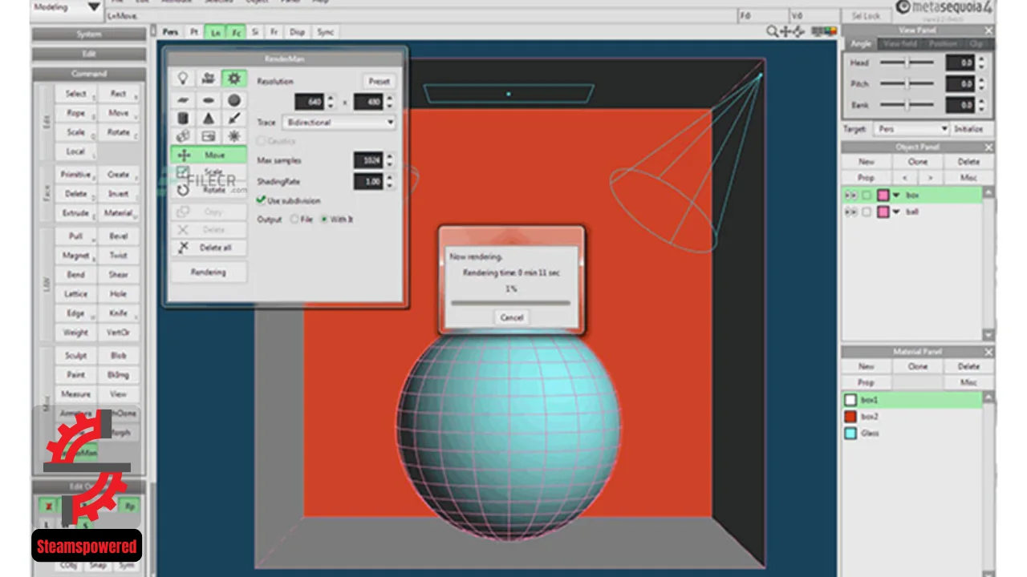The width and height of the screenshot is (1027, 577).
Task: Select the gear render settings icon
Action: (x=233, y=79)
